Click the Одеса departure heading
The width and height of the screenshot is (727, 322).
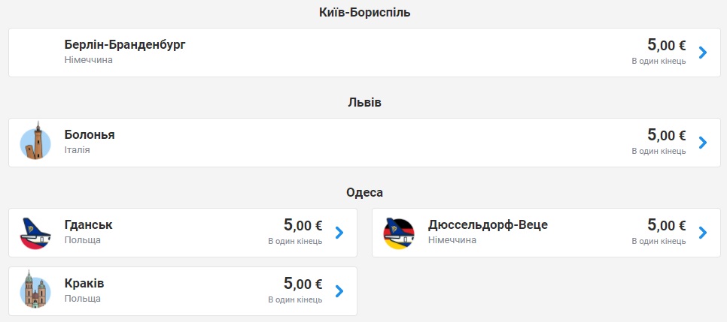click(x=364, y=192)
